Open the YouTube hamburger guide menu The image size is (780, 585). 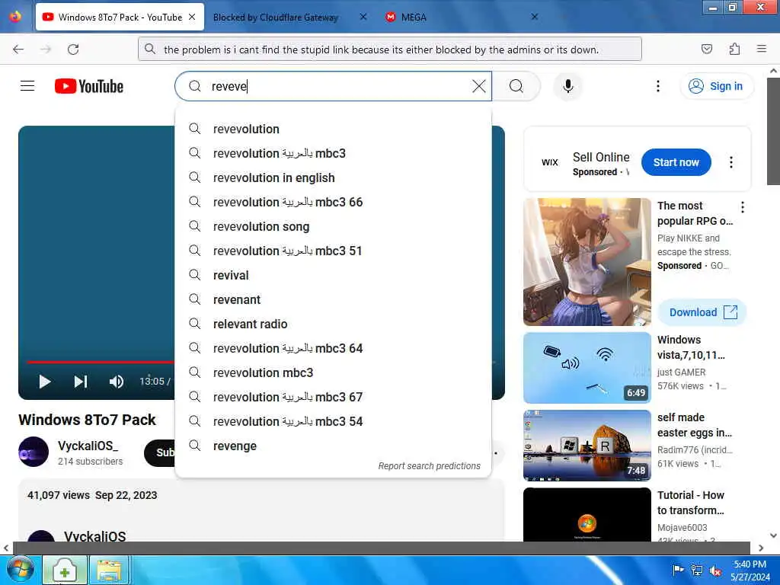[x=27, y=86]
